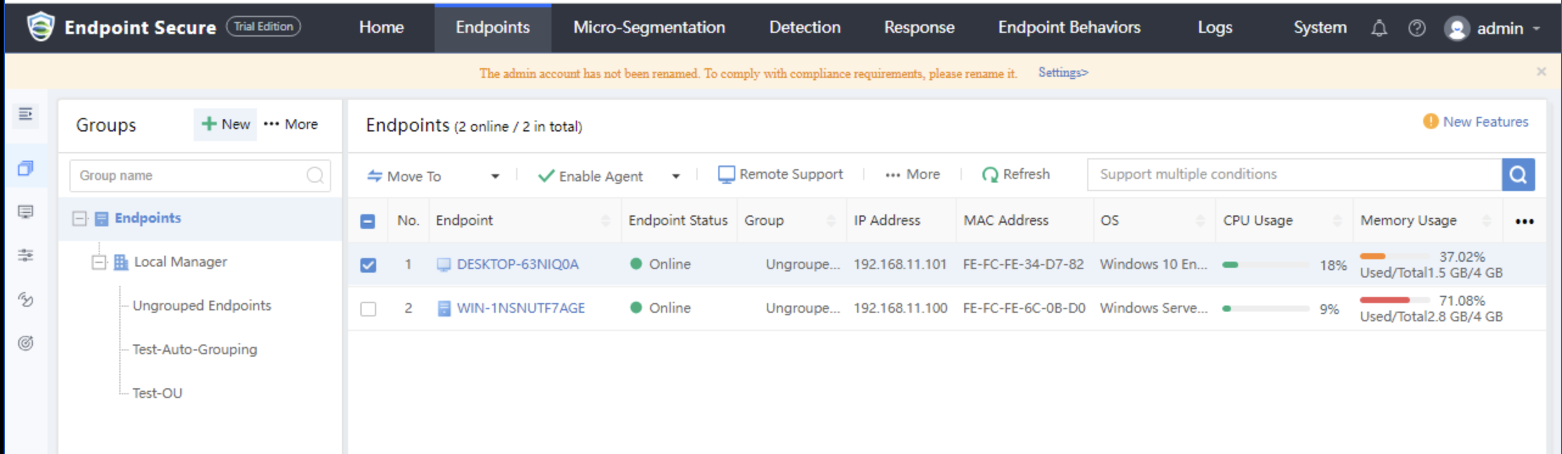Expand the Enable Agent dropdown arrow
The image size is (1562, 454).
(x=676, y=176)
